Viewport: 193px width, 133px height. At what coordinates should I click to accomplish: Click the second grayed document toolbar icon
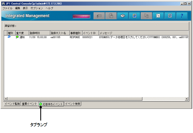click(x=111, y=16)
